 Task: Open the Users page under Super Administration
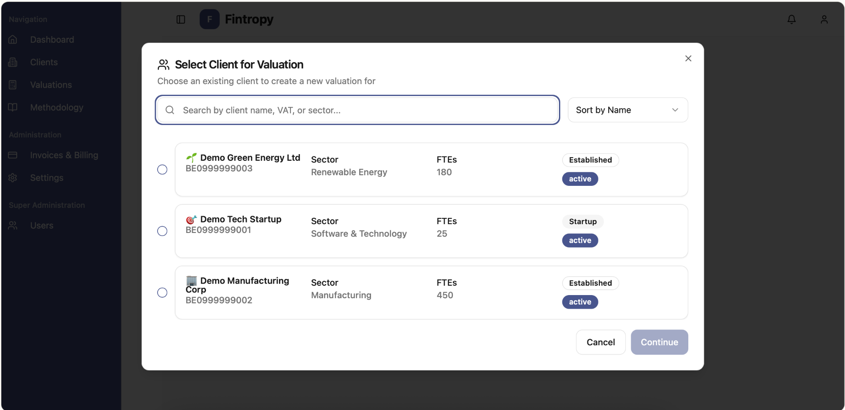click(41, 225)
